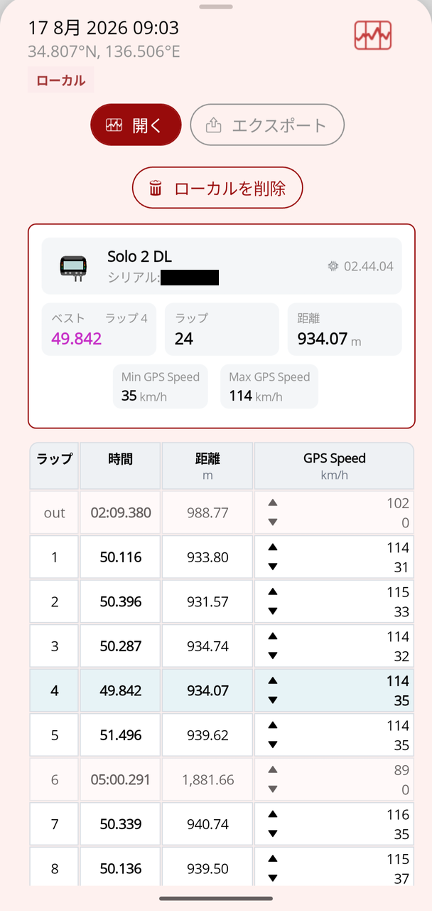Tap the Min GPS Speed 35 card
Screen dimensions: 432x911
click(161, 386)
